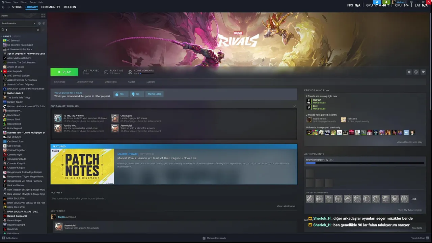The width and height of the screenshot is (432, 243).
Task: Open the advanced filter settings icon
Action: point(44,30)
